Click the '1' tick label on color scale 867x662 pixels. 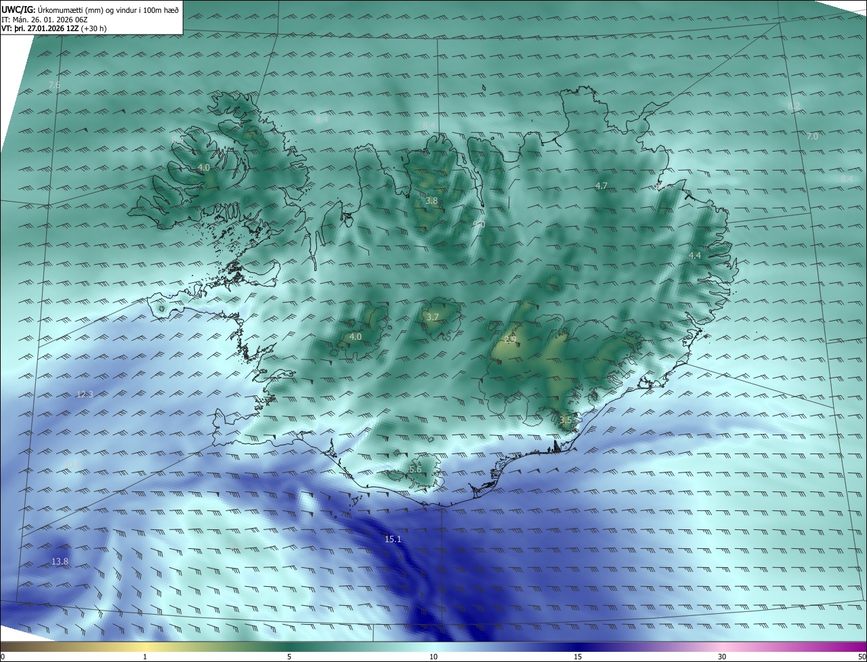click(x=145, y=657)
